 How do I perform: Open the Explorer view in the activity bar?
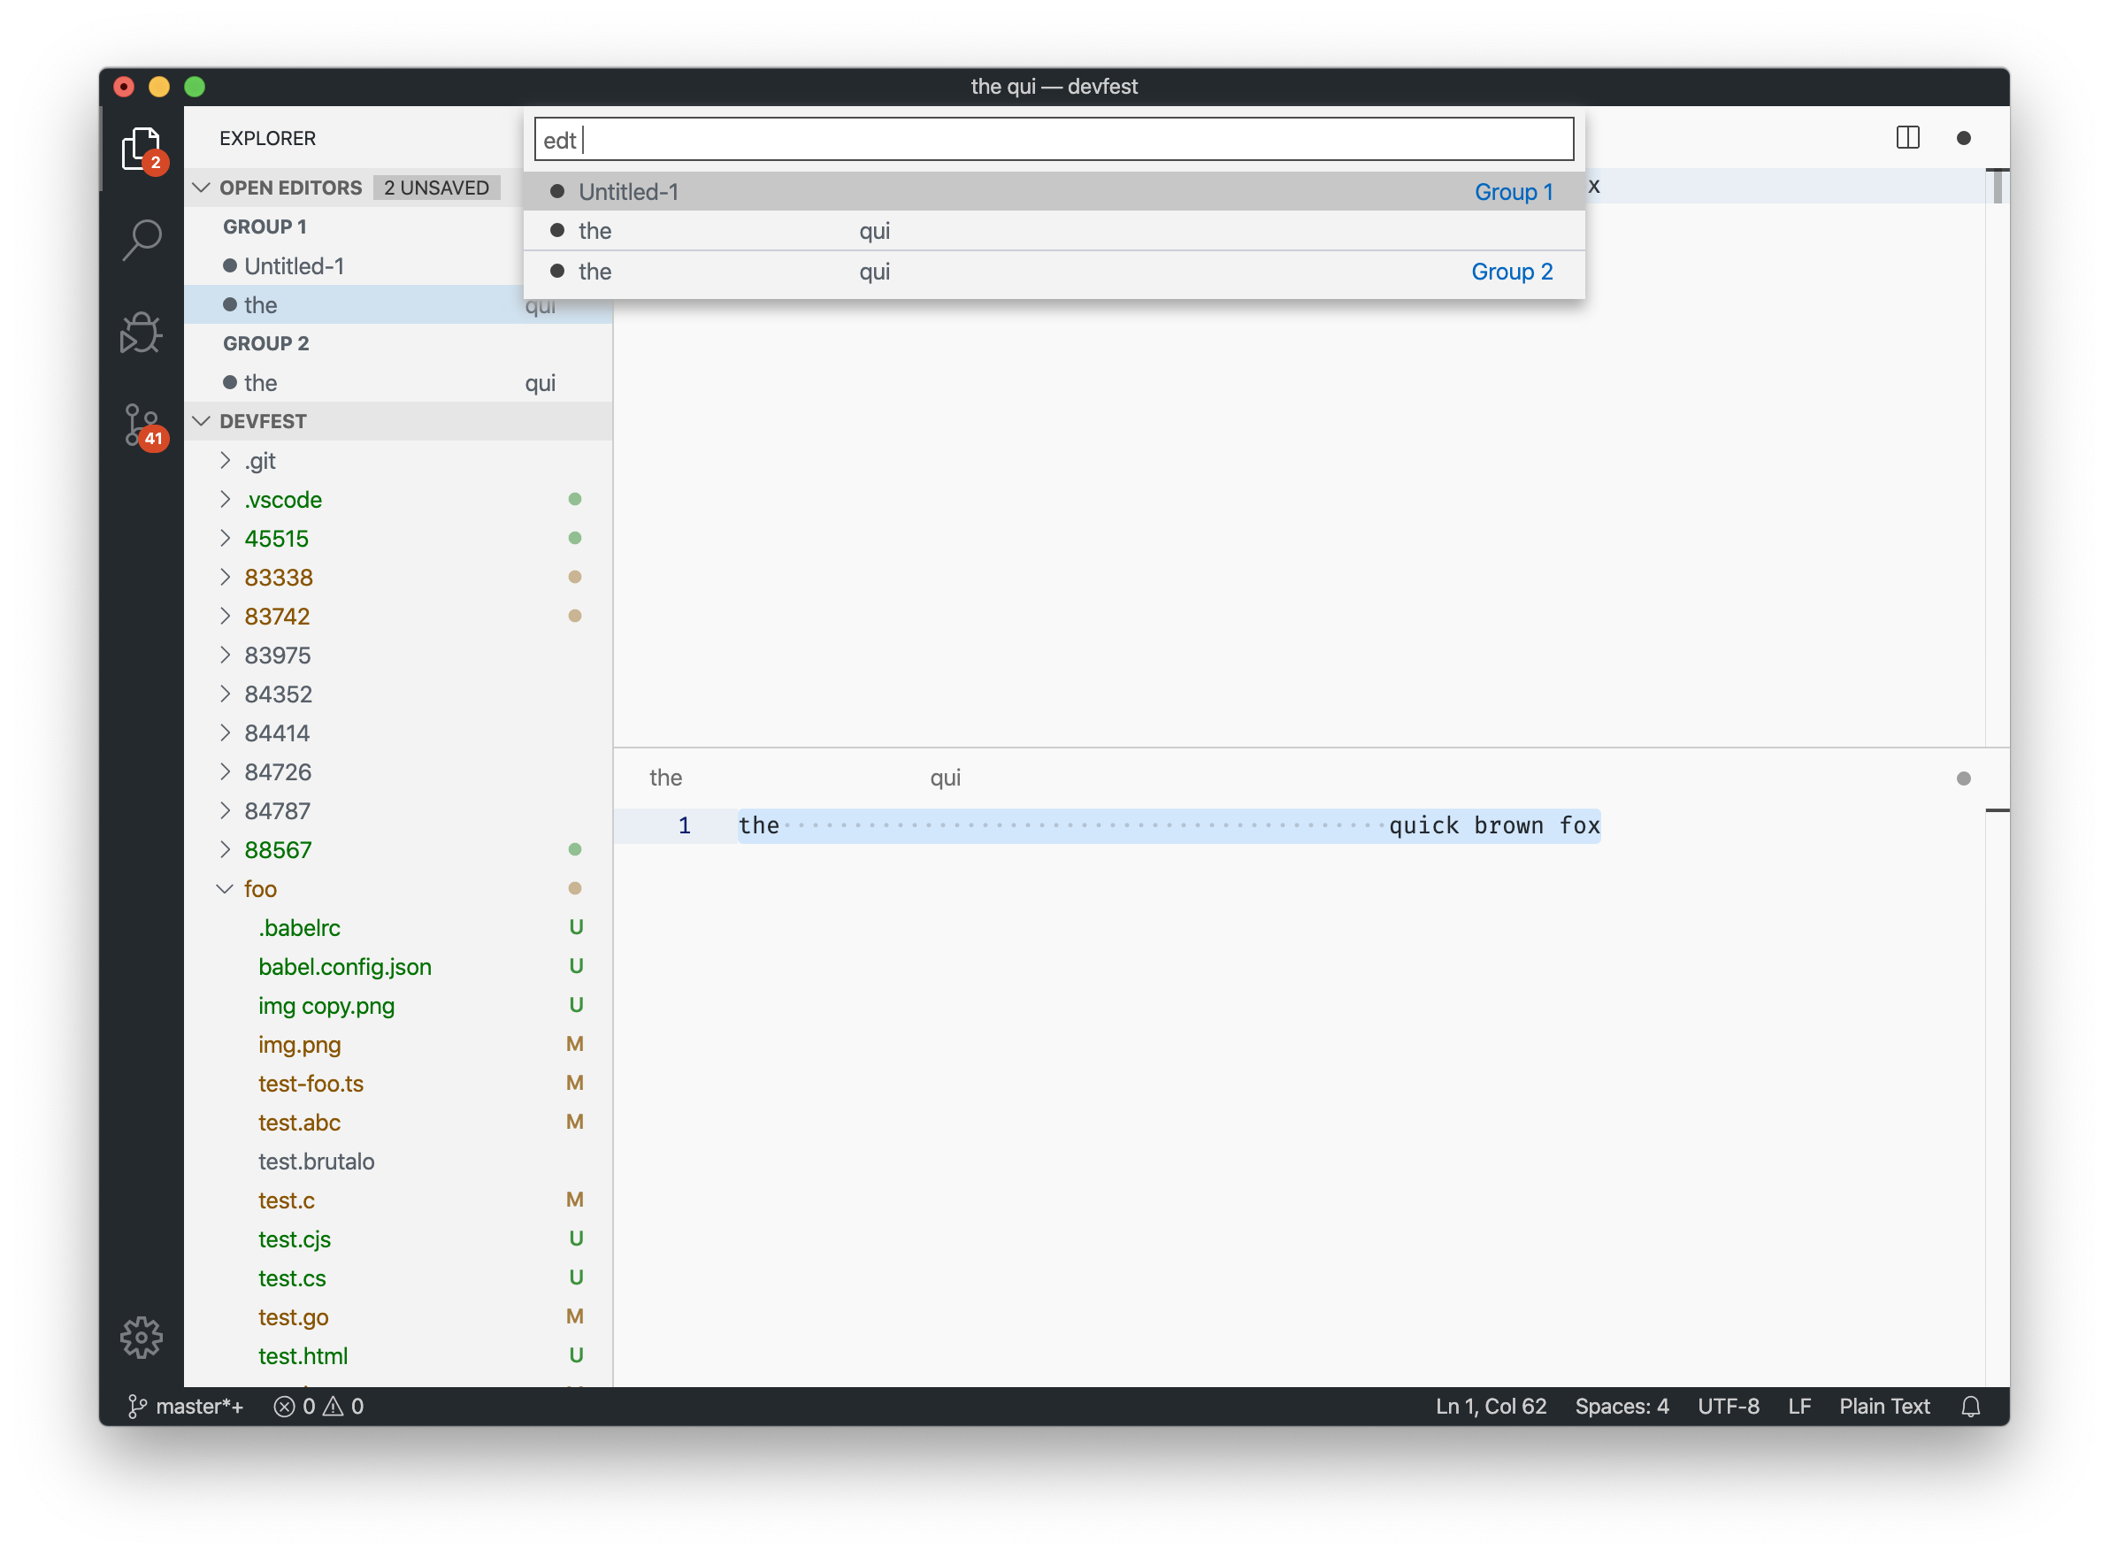click(x=142, y=148)
